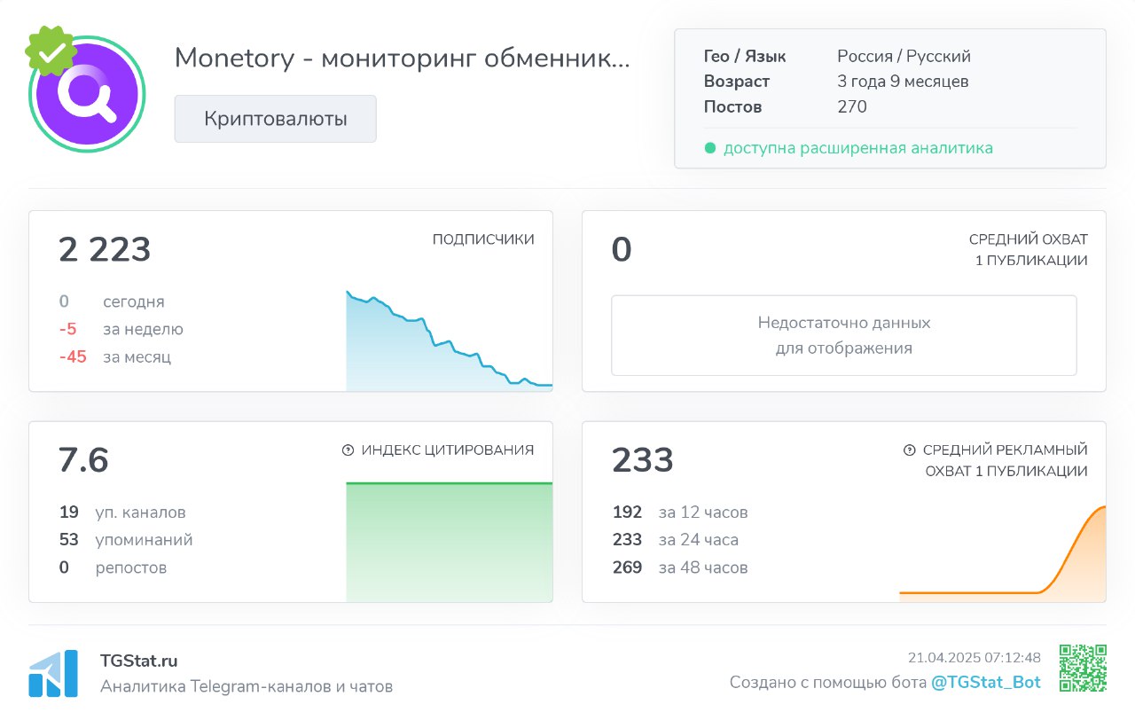Click the Создано с помощью бота text
Screen dimensions: 1135x712
(x=828, y=683)
